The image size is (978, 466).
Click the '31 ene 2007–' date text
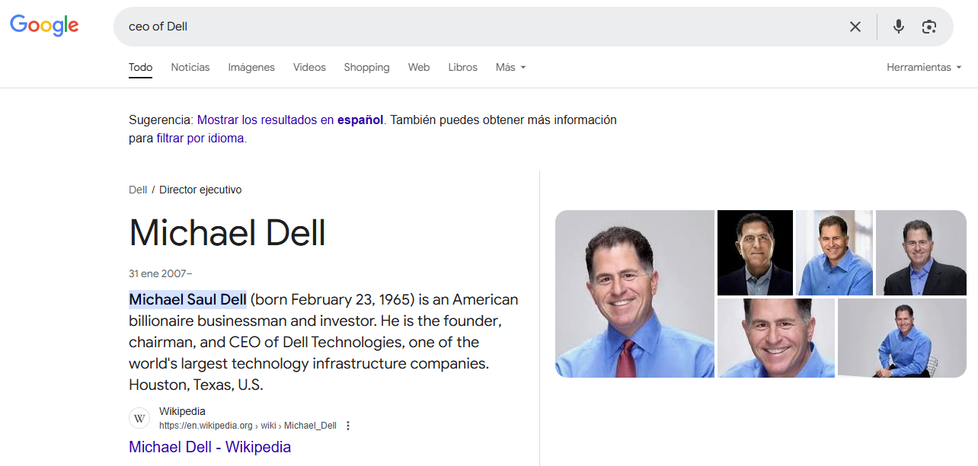tap(161, 273)
